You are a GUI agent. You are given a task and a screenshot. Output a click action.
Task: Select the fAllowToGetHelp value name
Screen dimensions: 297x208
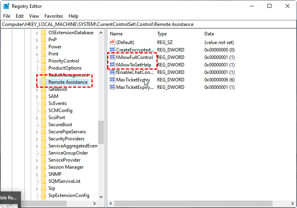click(x=134, y=65)
